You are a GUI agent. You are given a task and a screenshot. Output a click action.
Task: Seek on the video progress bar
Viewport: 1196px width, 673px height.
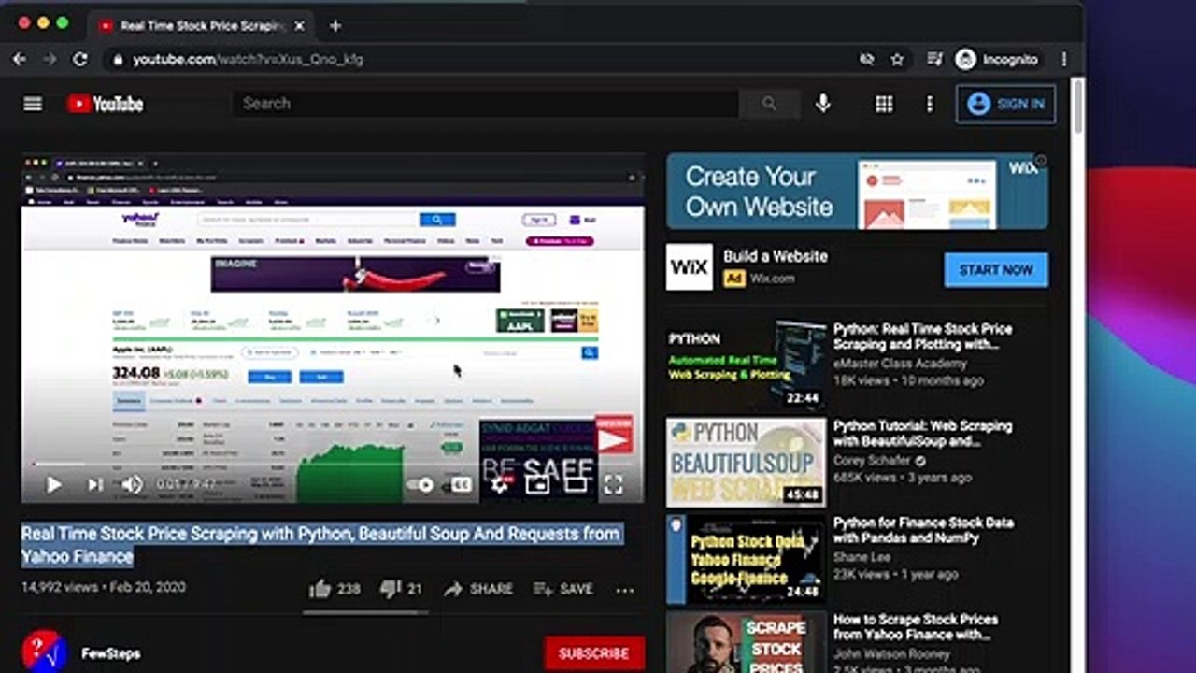(x=333, y=464)
